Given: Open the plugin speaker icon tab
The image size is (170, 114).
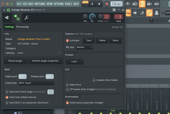Looking at the screenshot, I should point(7,18).
